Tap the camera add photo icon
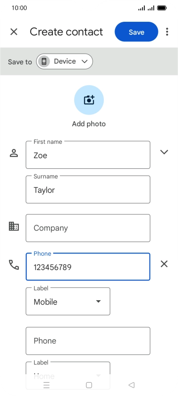Viewport: 178px width, 396px height. [x=89, y=100]
